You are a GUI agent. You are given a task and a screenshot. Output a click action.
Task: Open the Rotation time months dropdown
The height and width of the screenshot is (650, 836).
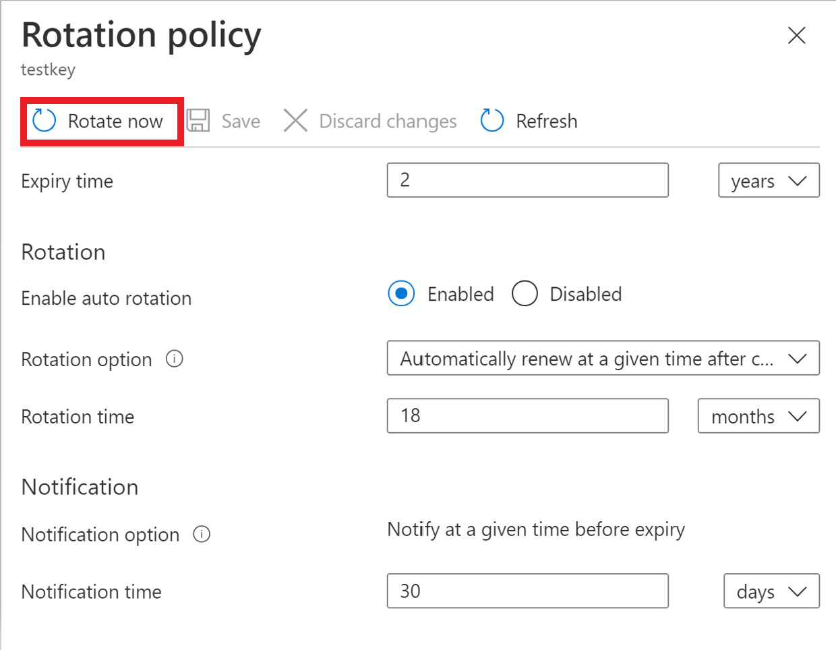[758, 416]
